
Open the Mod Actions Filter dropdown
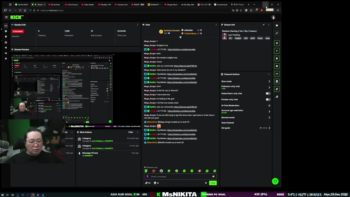click(131, 132)
